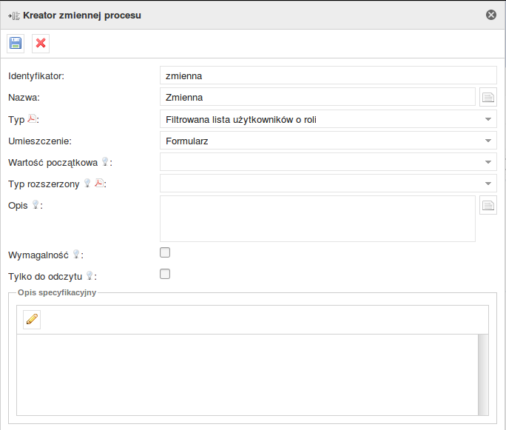Click the icon right of the Opis textarea
The width and height of the screenshot is (506, 430).
point(488,206)
